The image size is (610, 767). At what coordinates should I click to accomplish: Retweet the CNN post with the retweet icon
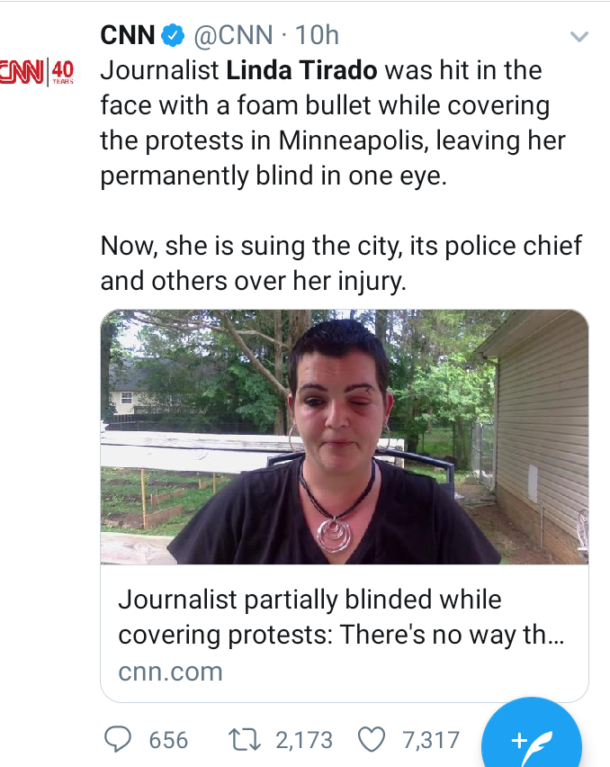point(245,740)
